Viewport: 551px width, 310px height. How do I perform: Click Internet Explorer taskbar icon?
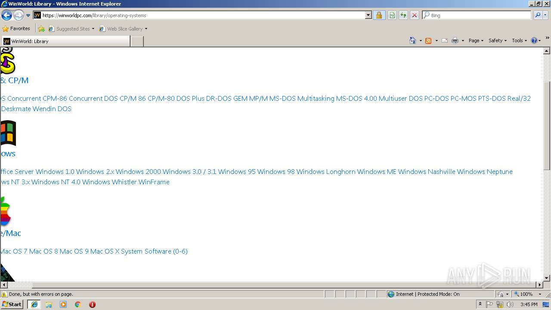(34, 304)
